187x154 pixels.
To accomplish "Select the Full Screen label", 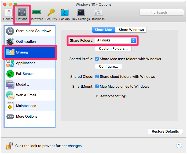I will click(25, 74).
